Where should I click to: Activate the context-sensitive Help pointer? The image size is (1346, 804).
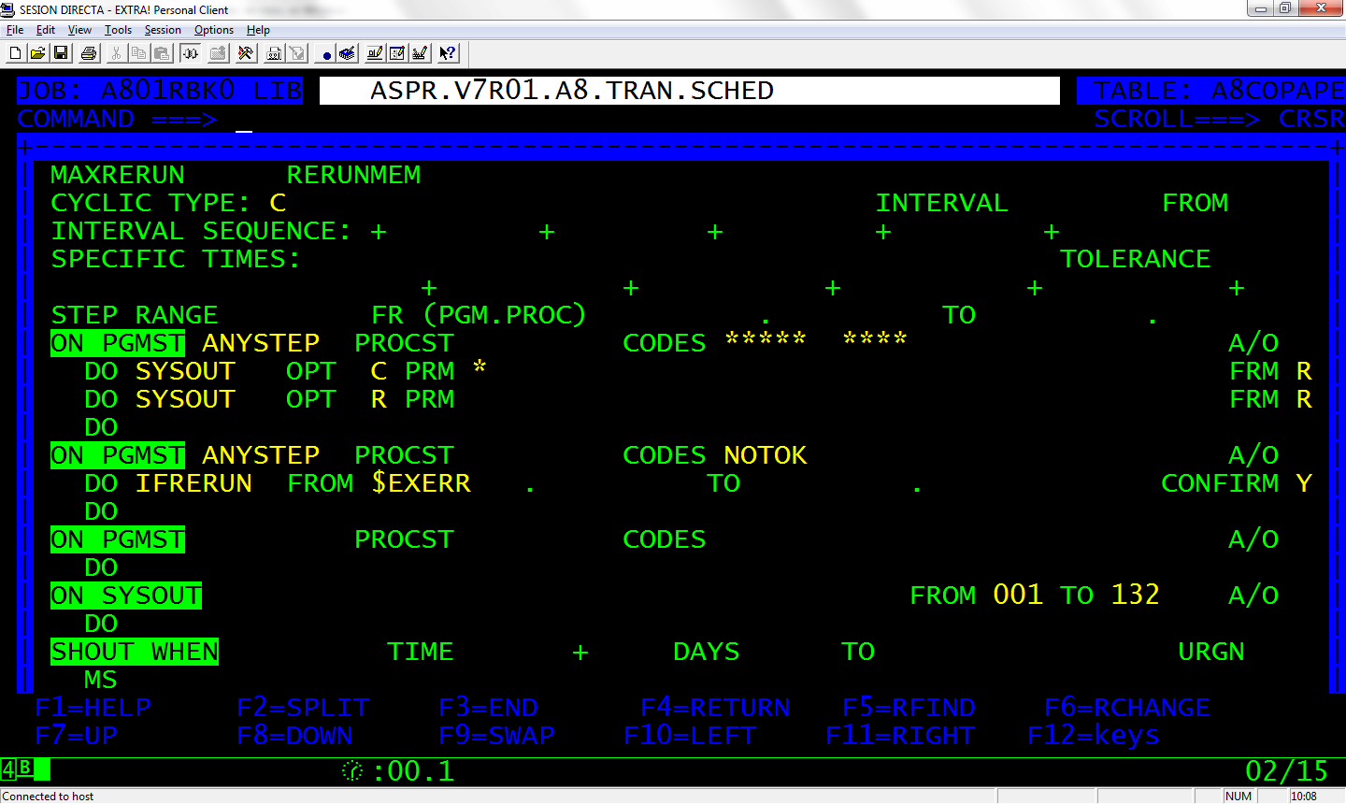(x=447, y=53)
